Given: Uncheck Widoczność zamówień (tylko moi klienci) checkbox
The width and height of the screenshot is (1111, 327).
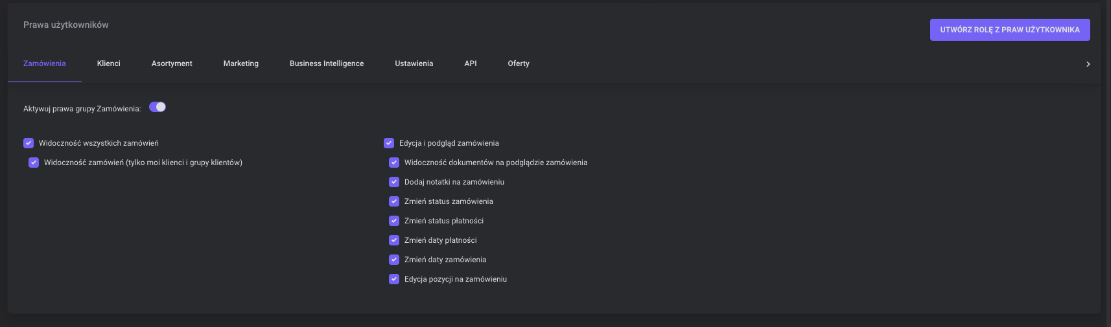Looking at the screenshot, I should coord(34,163).
